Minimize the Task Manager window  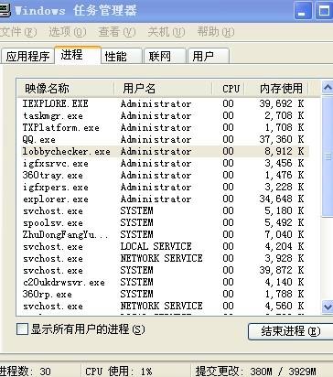click(x=303, y=11)
